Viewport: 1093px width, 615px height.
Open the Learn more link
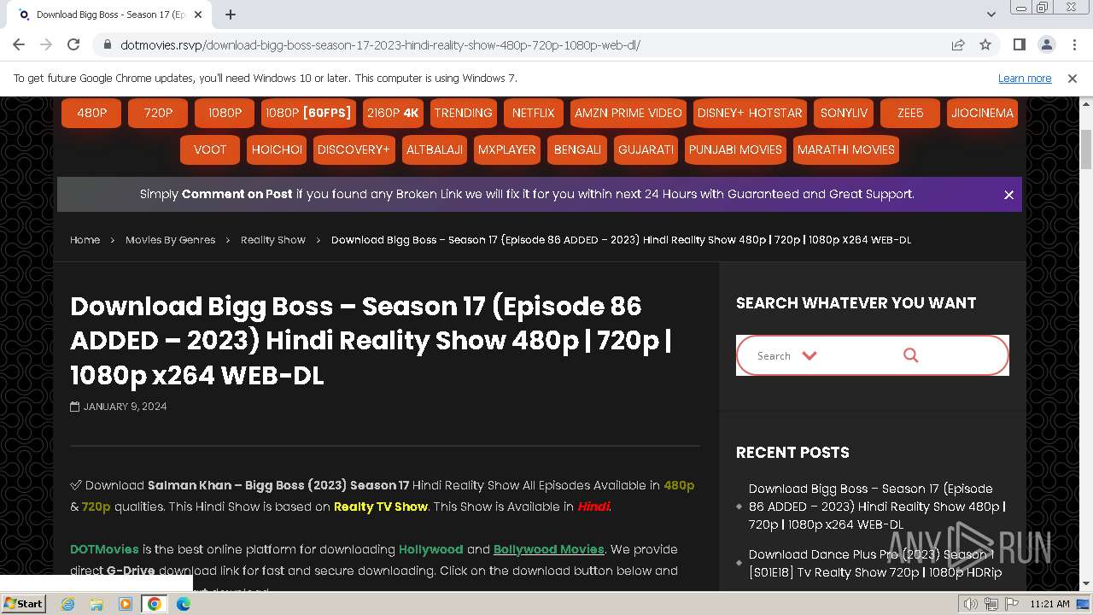[x=1025, y=78]
